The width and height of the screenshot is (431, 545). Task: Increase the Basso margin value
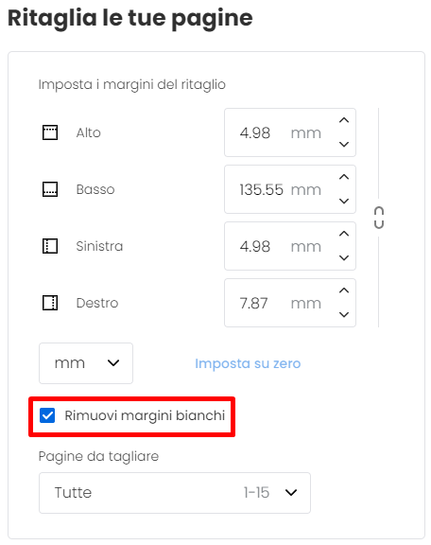point(344,177)
